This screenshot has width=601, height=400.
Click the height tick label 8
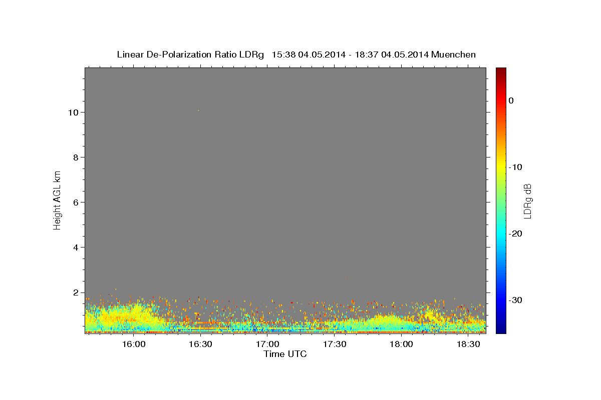(76, 157)
